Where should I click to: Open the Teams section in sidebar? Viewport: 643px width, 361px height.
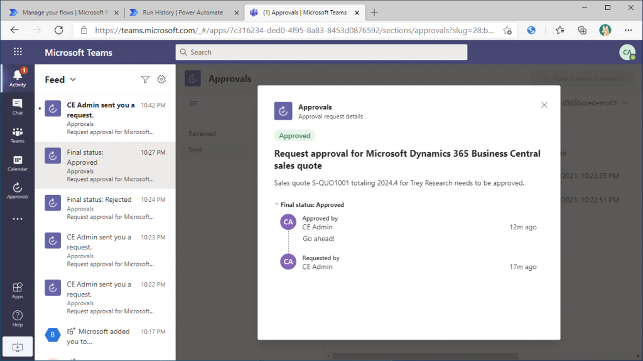tap(17, 135)
